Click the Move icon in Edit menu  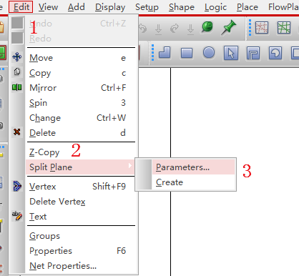(x=17, y=57)
